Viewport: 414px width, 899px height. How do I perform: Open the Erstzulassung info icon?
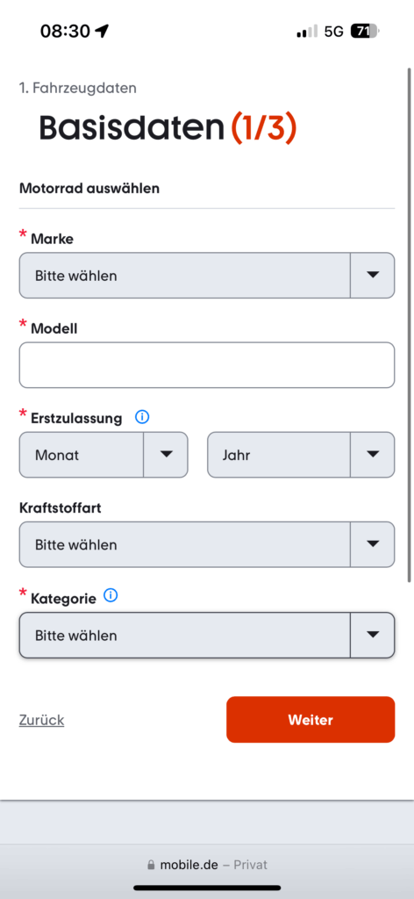142,417
